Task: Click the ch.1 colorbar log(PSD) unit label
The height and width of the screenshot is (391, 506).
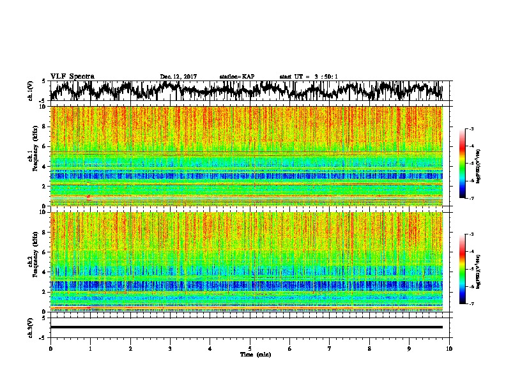Action: [478, 167]
